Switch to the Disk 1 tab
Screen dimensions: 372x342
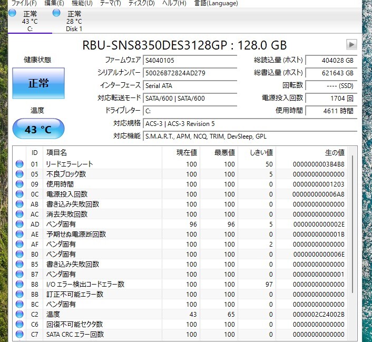point(74,22)
